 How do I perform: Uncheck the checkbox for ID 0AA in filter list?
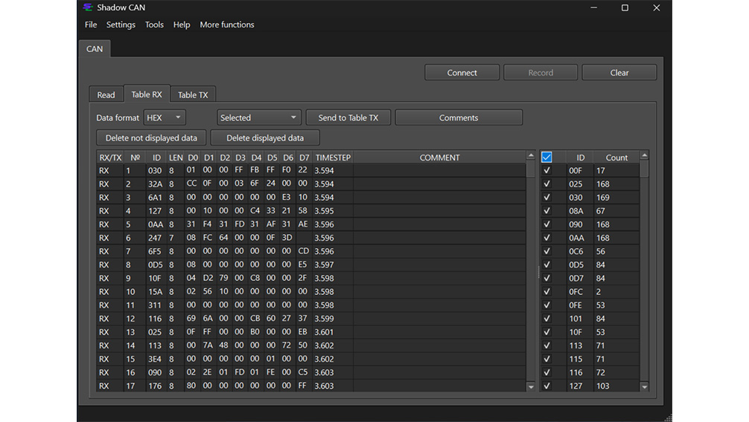547,238
